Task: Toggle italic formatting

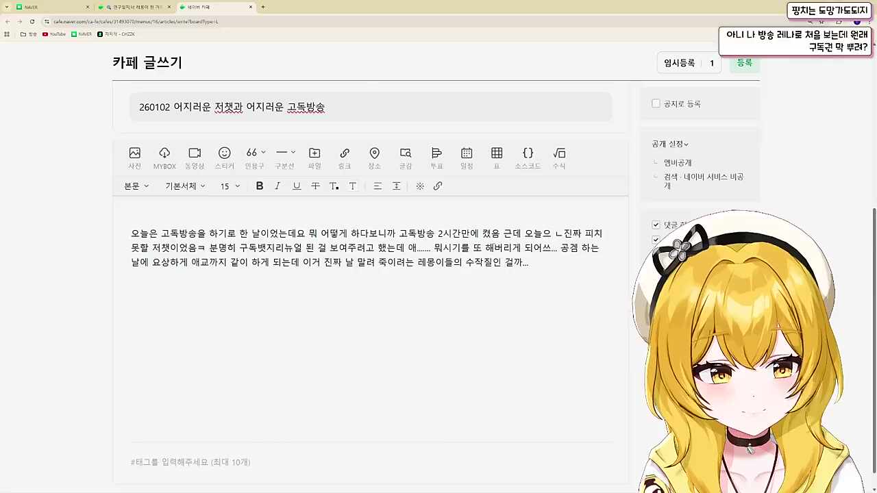Action: point(277,186)
